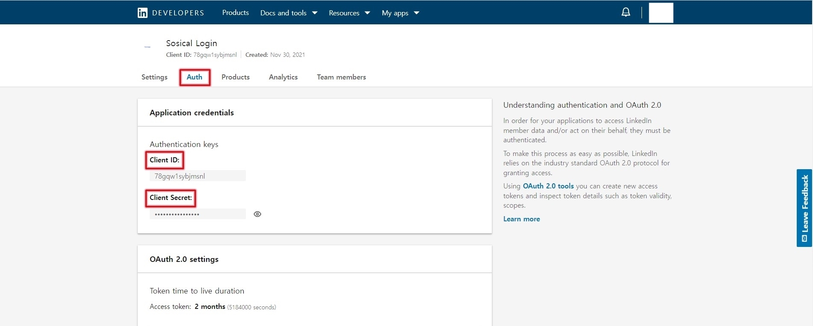Open the Products navigation link
813x326 pixels.
(x=235, y=13)
